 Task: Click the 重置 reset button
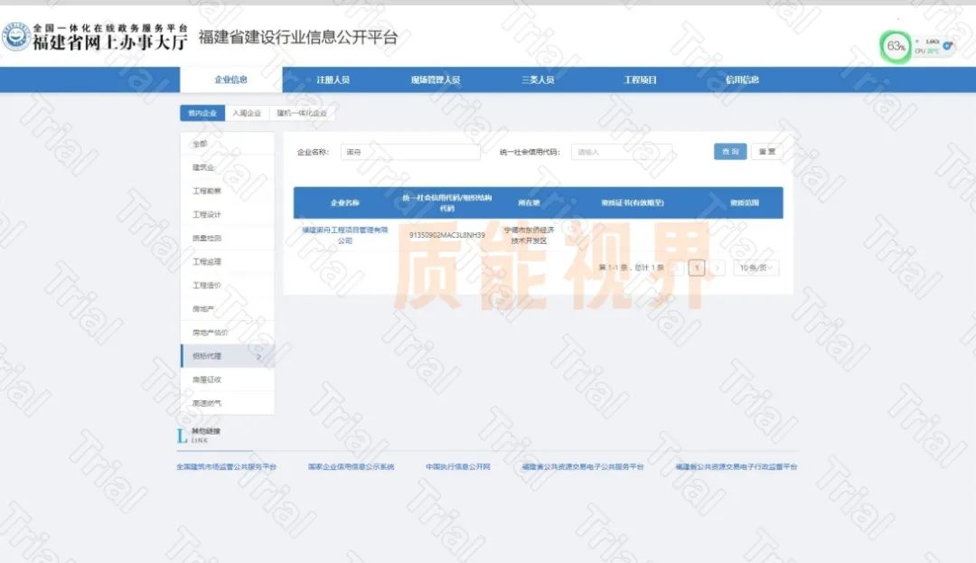[767, 152]
